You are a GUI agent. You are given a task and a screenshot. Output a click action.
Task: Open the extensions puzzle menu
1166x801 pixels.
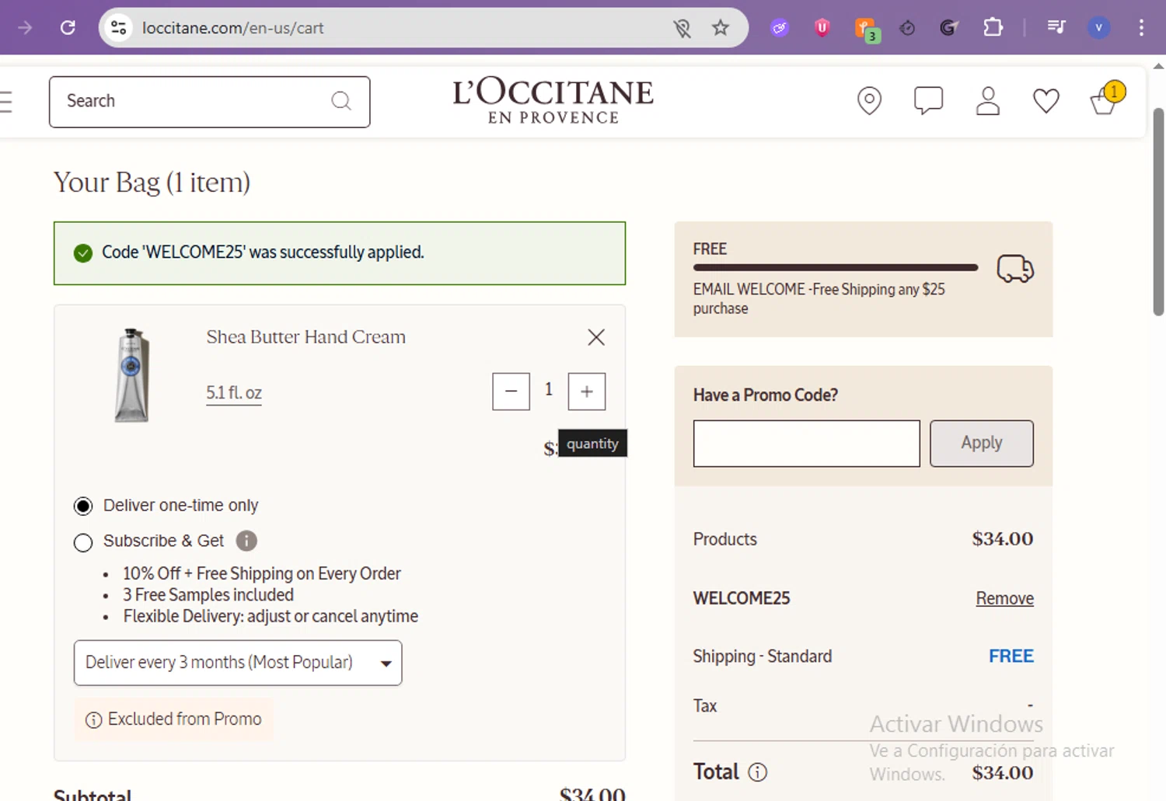tap(993, 28)
